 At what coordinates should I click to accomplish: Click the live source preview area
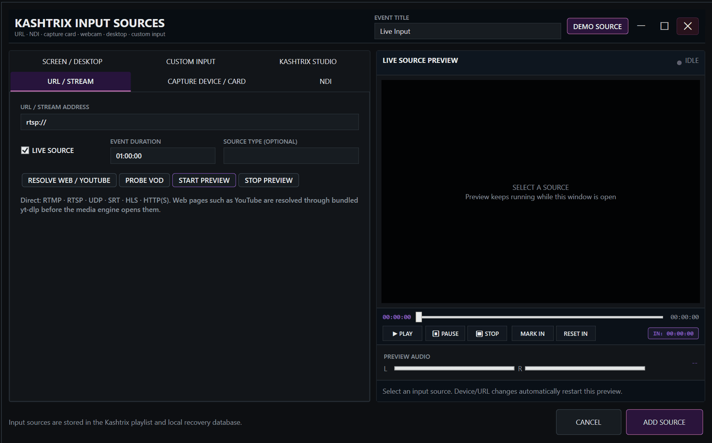pos(541,191)
